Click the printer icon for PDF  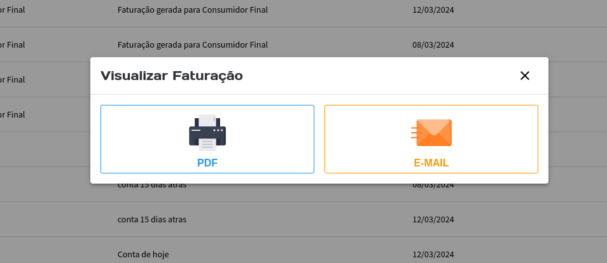207,133
